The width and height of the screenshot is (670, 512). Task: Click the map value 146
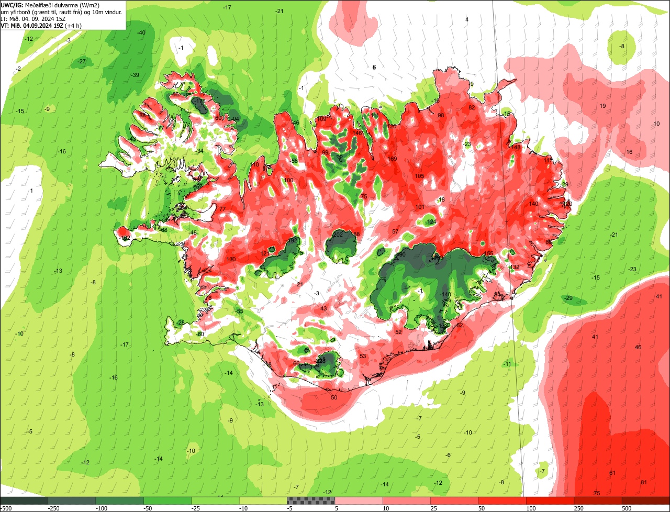click(x=358, y=133)
